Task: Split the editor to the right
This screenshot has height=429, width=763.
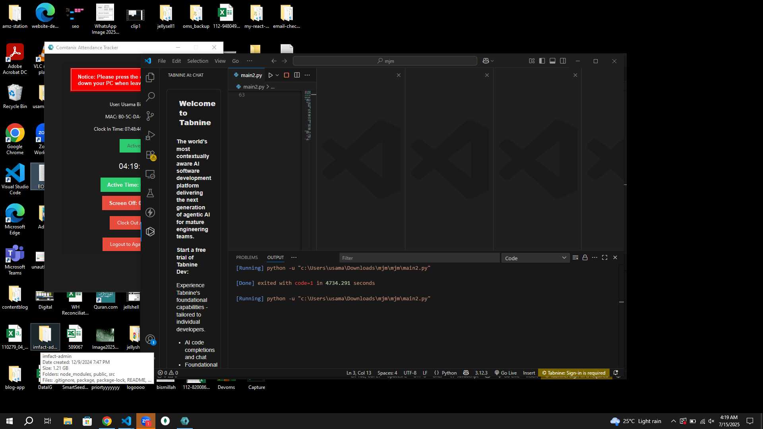Action: (x=297, y=75)
